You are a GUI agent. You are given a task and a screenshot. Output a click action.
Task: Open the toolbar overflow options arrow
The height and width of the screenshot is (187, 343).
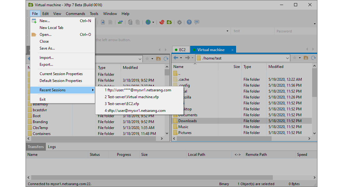(315, 24)
